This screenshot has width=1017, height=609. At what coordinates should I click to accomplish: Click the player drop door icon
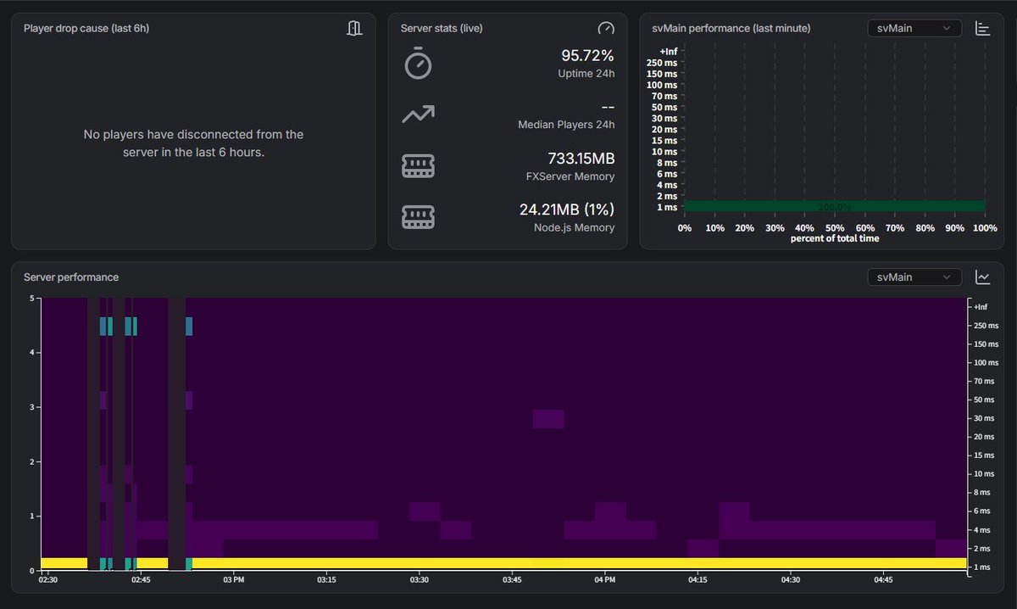pos(354,28)
